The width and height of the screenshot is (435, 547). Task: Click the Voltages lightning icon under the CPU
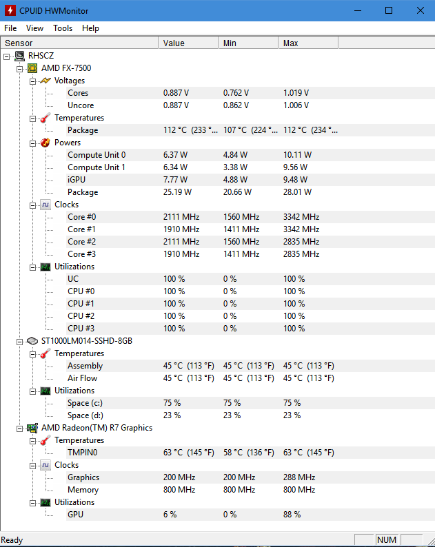[x=45, y=81]
